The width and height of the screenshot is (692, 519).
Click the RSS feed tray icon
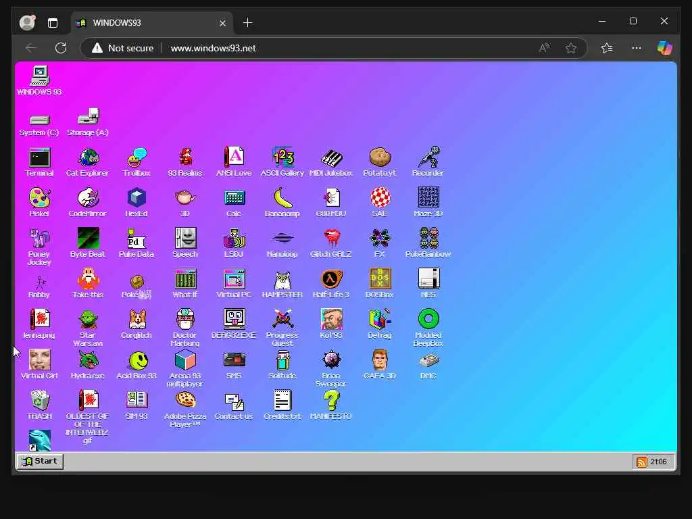[x=642, y=462]
